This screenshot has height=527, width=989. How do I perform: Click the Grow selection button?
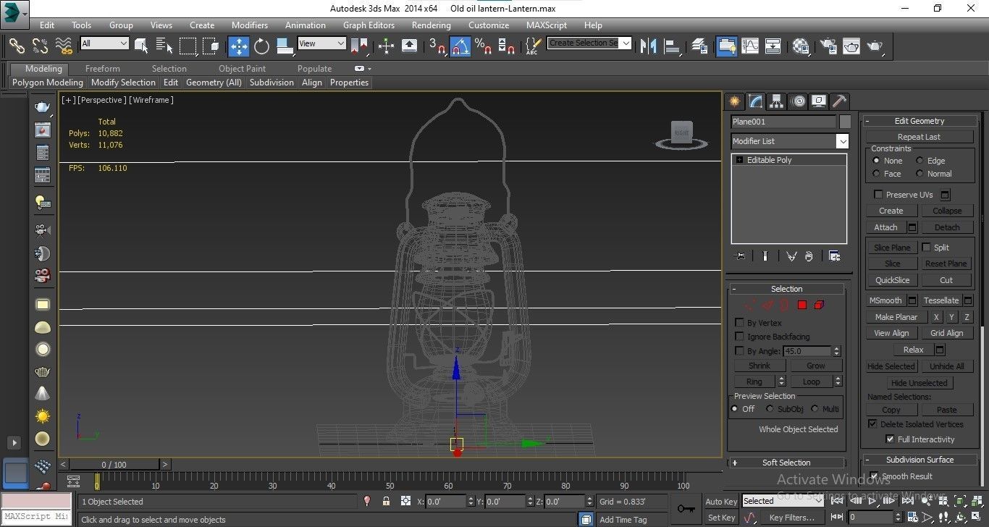815,366
